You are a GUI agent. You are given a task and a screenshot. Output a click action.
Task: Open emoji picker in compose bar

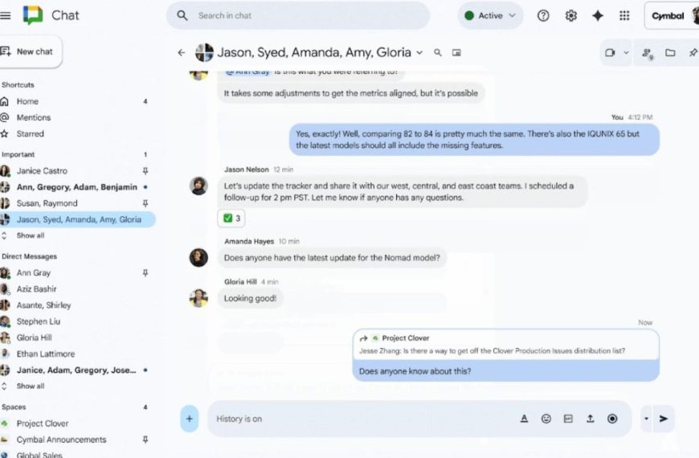coord(546,419)
